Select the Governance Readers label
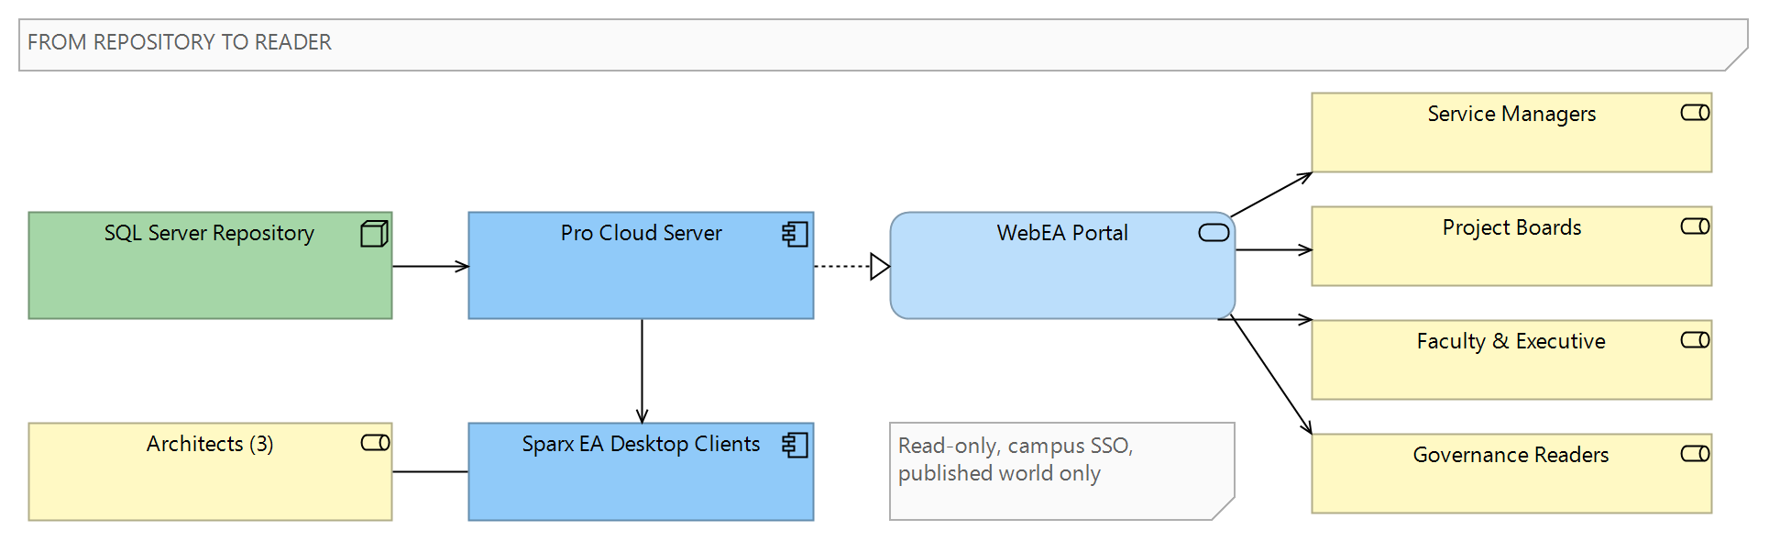The width and height of the screenshot is (1769, 541). (x=1511, y=455)
